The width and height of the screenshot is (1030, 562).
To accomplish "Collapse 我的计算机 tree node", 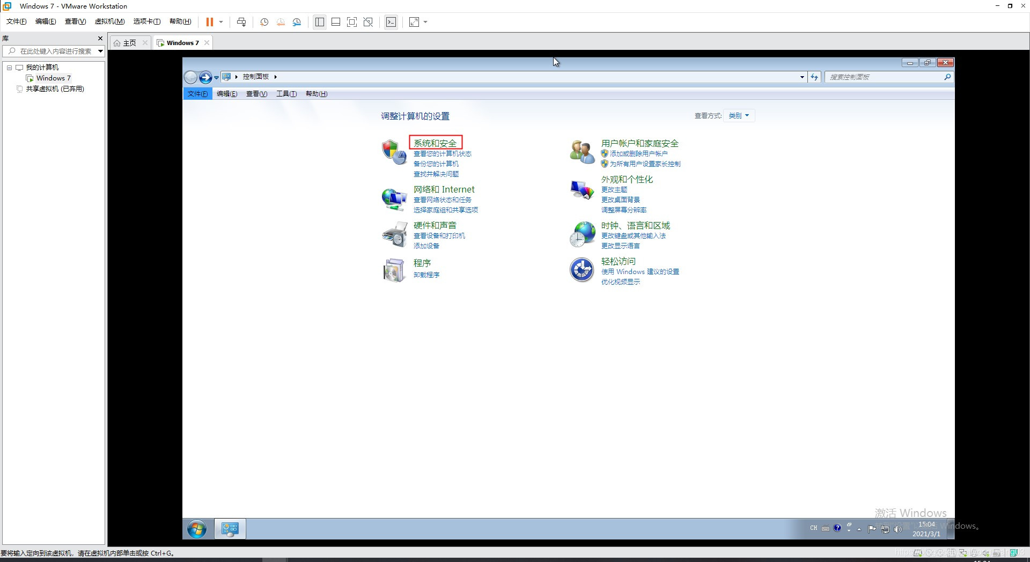I will coord(9,68).
